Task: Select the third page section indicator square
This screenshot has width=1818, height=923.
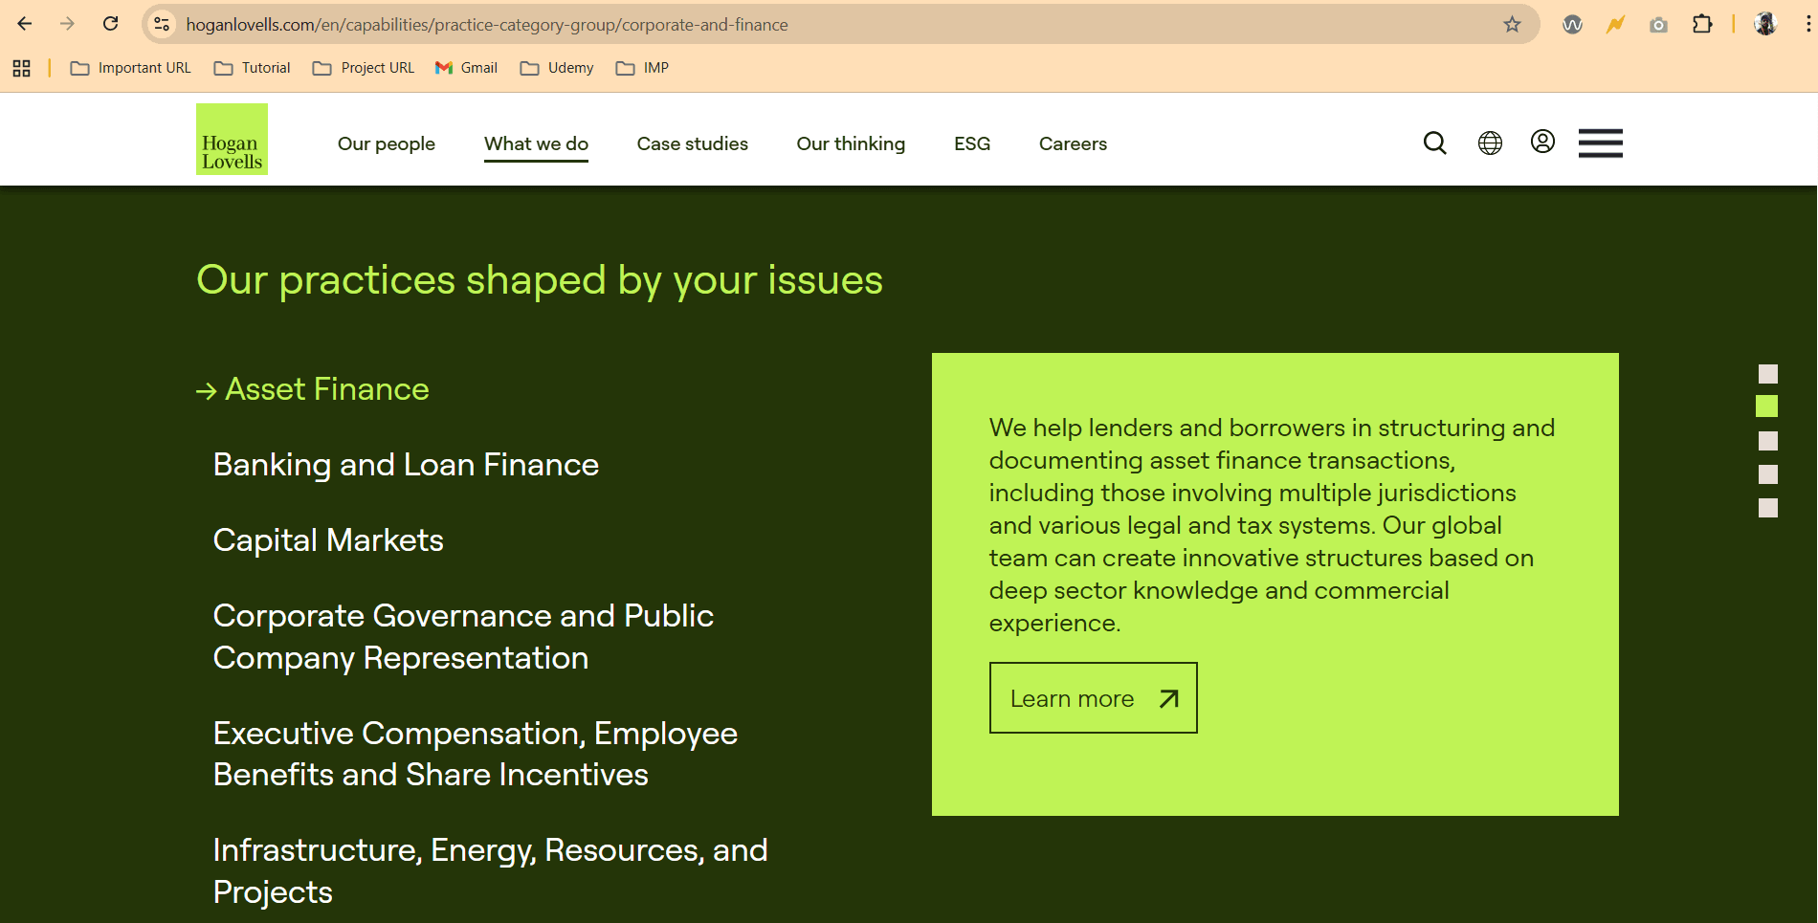Action: (1767, 441)
